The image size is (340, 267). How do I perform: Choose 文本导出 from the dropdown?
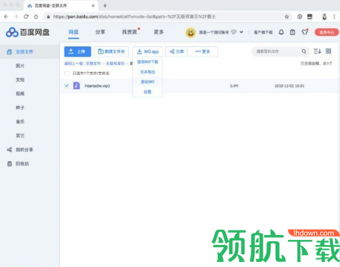tap(148, 72)
